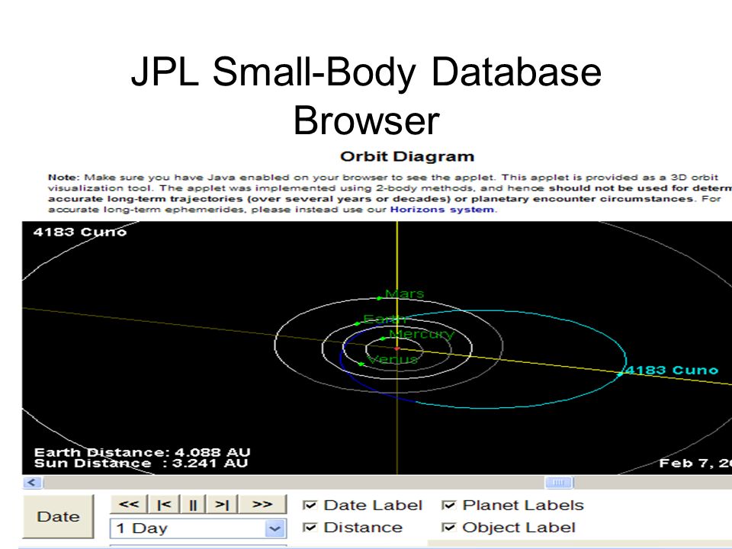Image resolution: width=732 pixels, height=549 pixels.
Task: Click the Sun Distance : 3.241 AU readout
Action: click(141, 464)
